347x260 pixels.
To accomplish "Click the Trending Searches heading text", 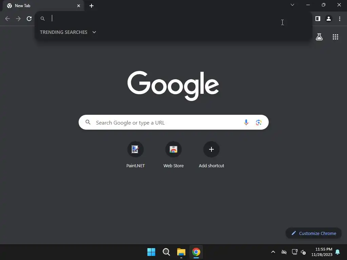I will click(63, 32).
